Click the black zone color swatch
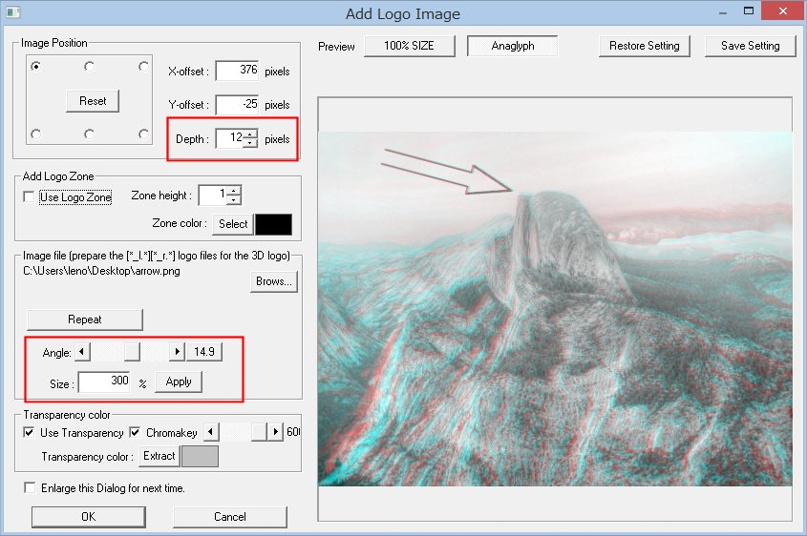This screenshot has width=807, height=536. [273, 224]
